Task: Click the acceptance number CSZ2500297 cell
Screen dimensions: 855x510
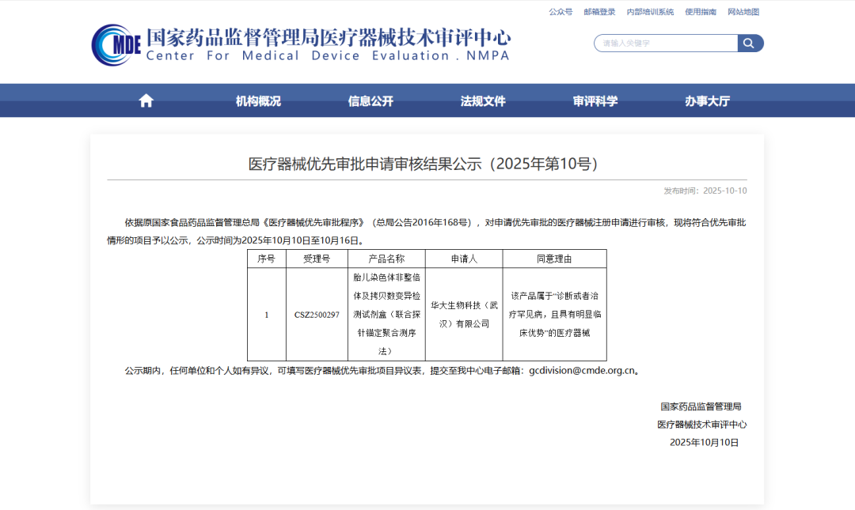Action: tap(317, 315)
